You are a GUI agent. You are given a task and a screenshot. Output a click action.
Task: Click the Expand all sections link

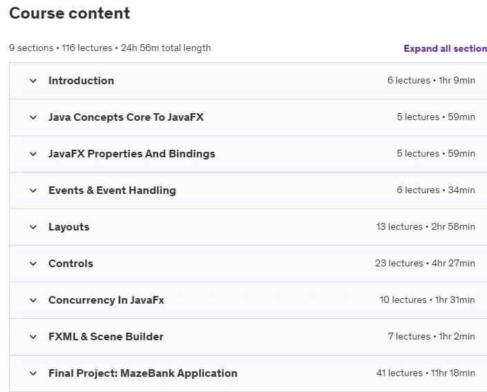[x=445, y=48]
